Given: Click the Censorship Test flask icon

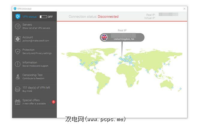Looking at the screenshot, I should 18,77.
